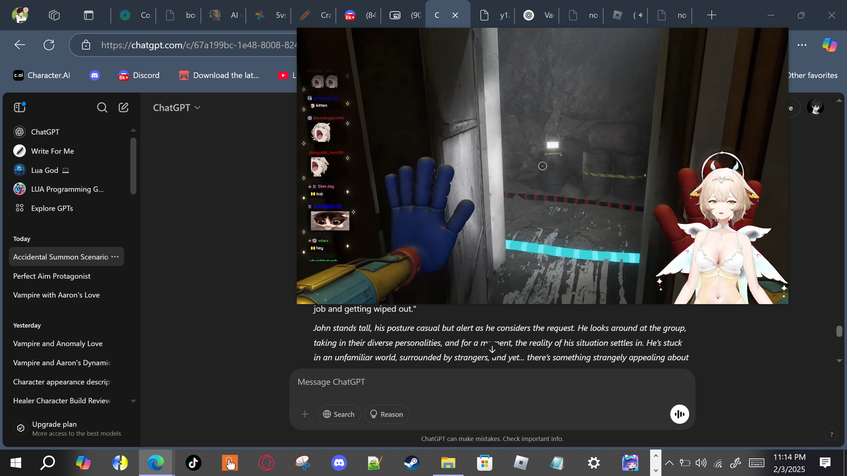
Task: Toggle the ChatGPT sidebar panel icon
Action: tap(20, 107)
